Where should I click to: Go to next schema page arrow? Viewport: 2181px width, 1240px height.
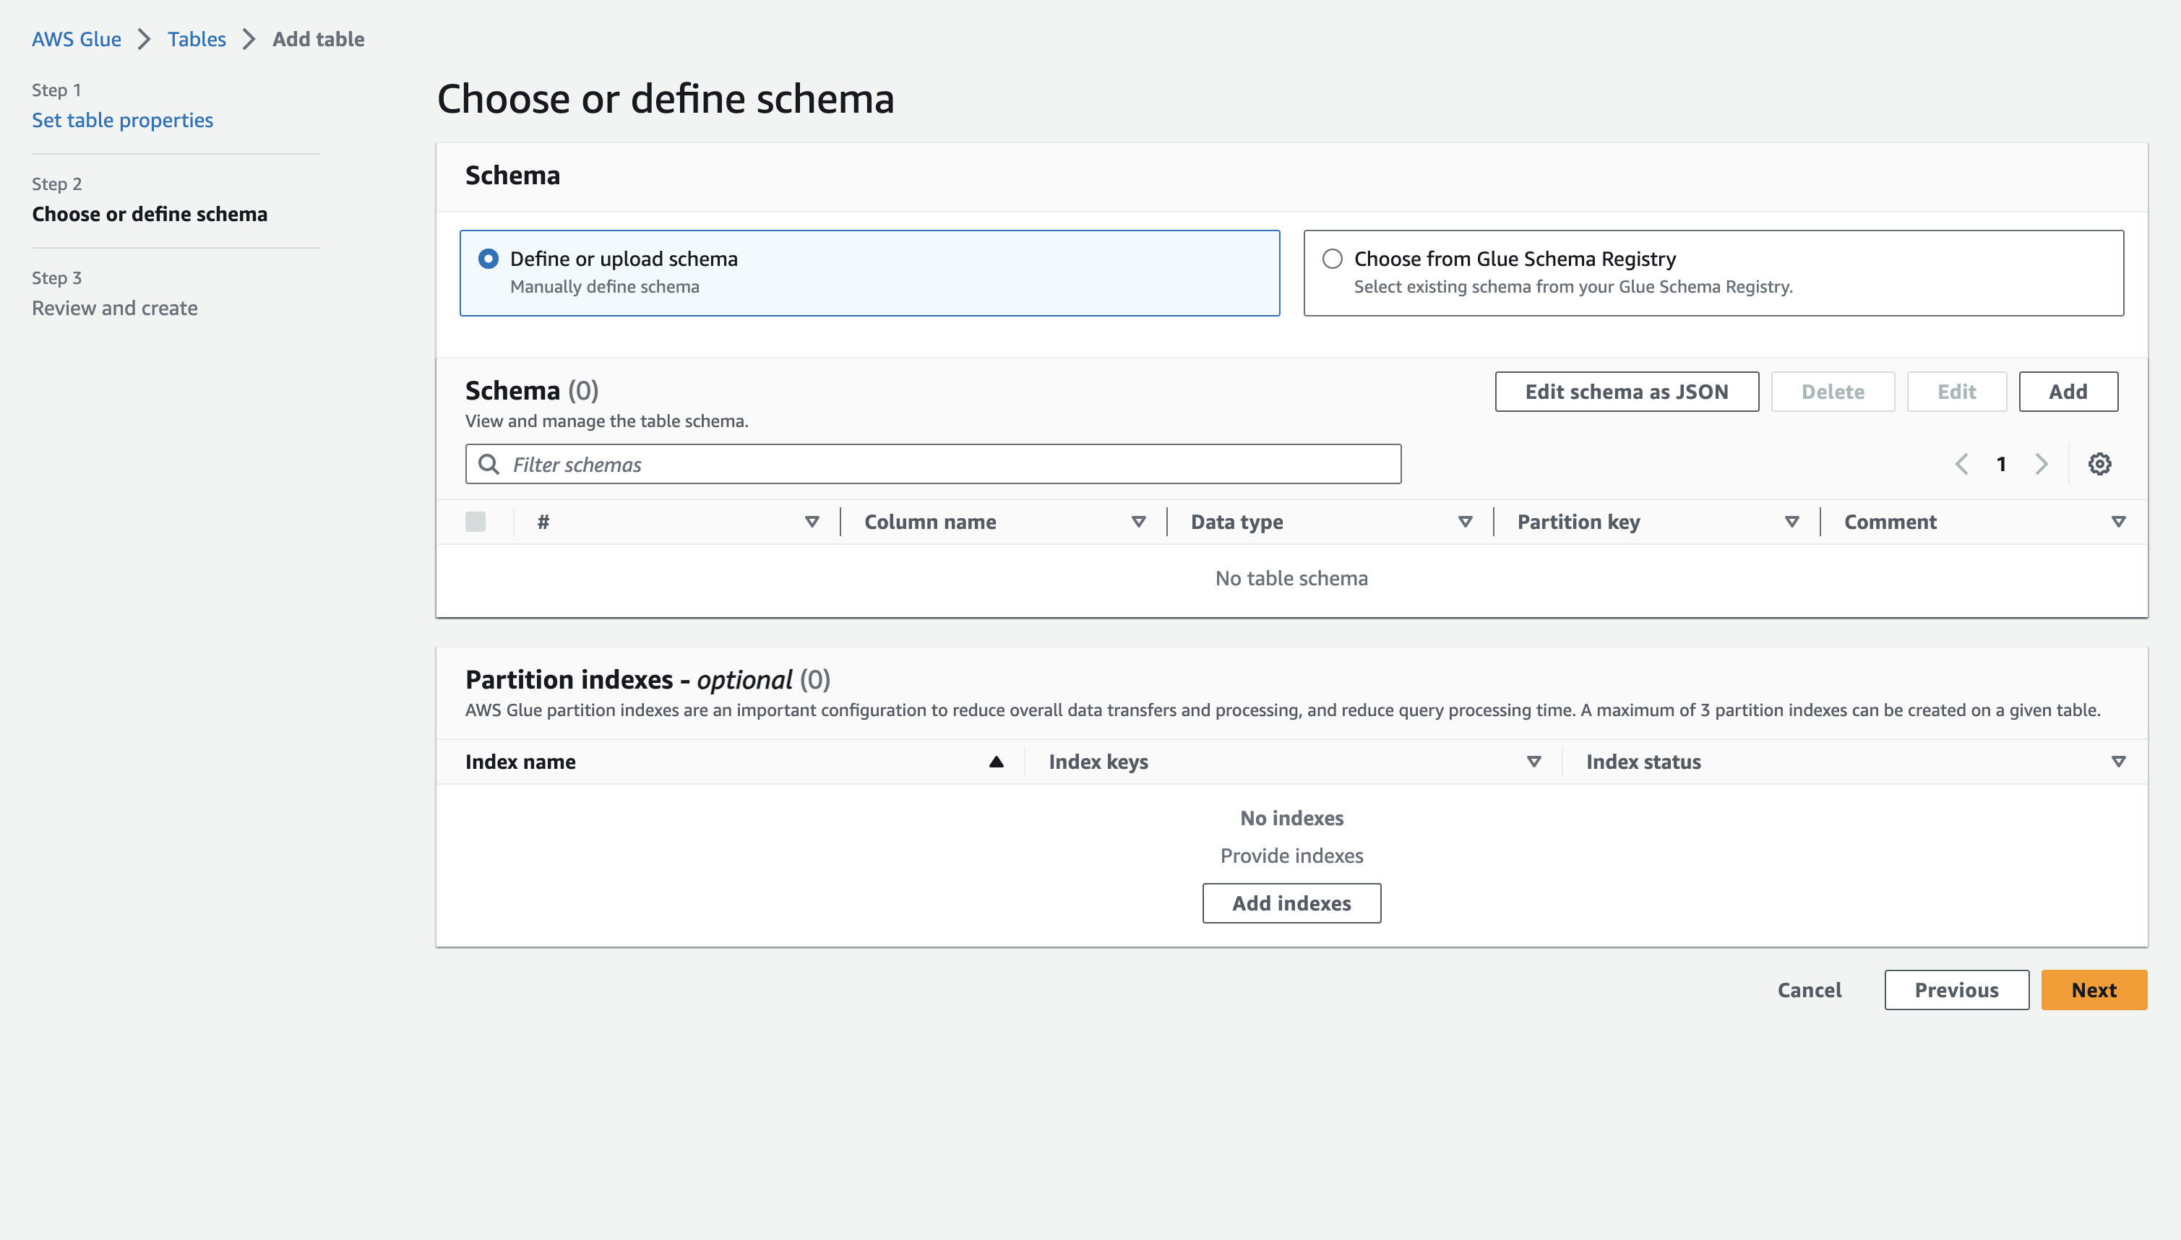click(2042, 464)
